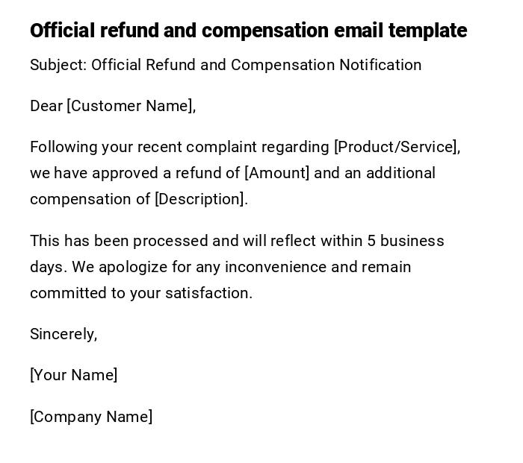This screenshot has height=463, width=523.
Task: Click the [Your Name] placeholder
Action: click(73, 375)
